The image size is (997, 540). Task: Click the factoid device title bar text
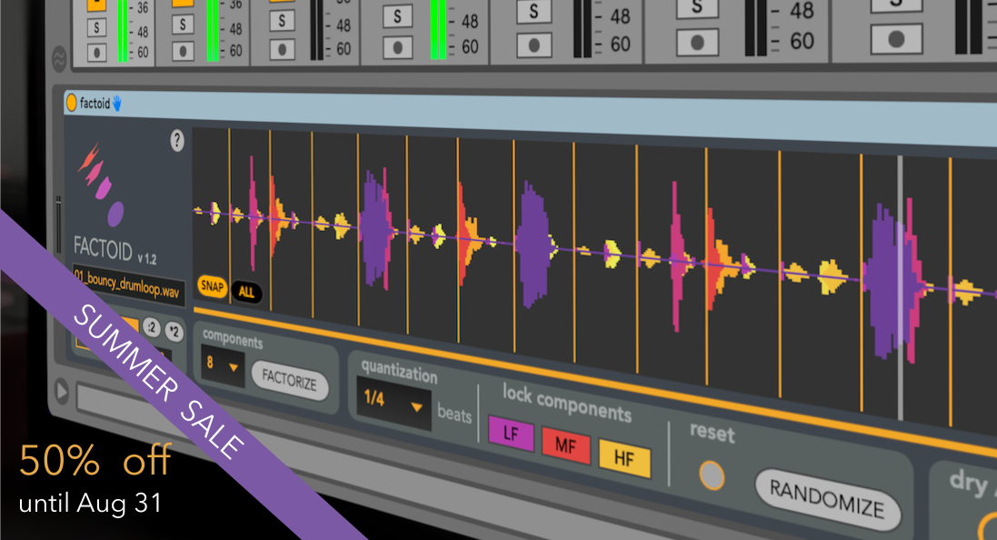click(95, 103)
